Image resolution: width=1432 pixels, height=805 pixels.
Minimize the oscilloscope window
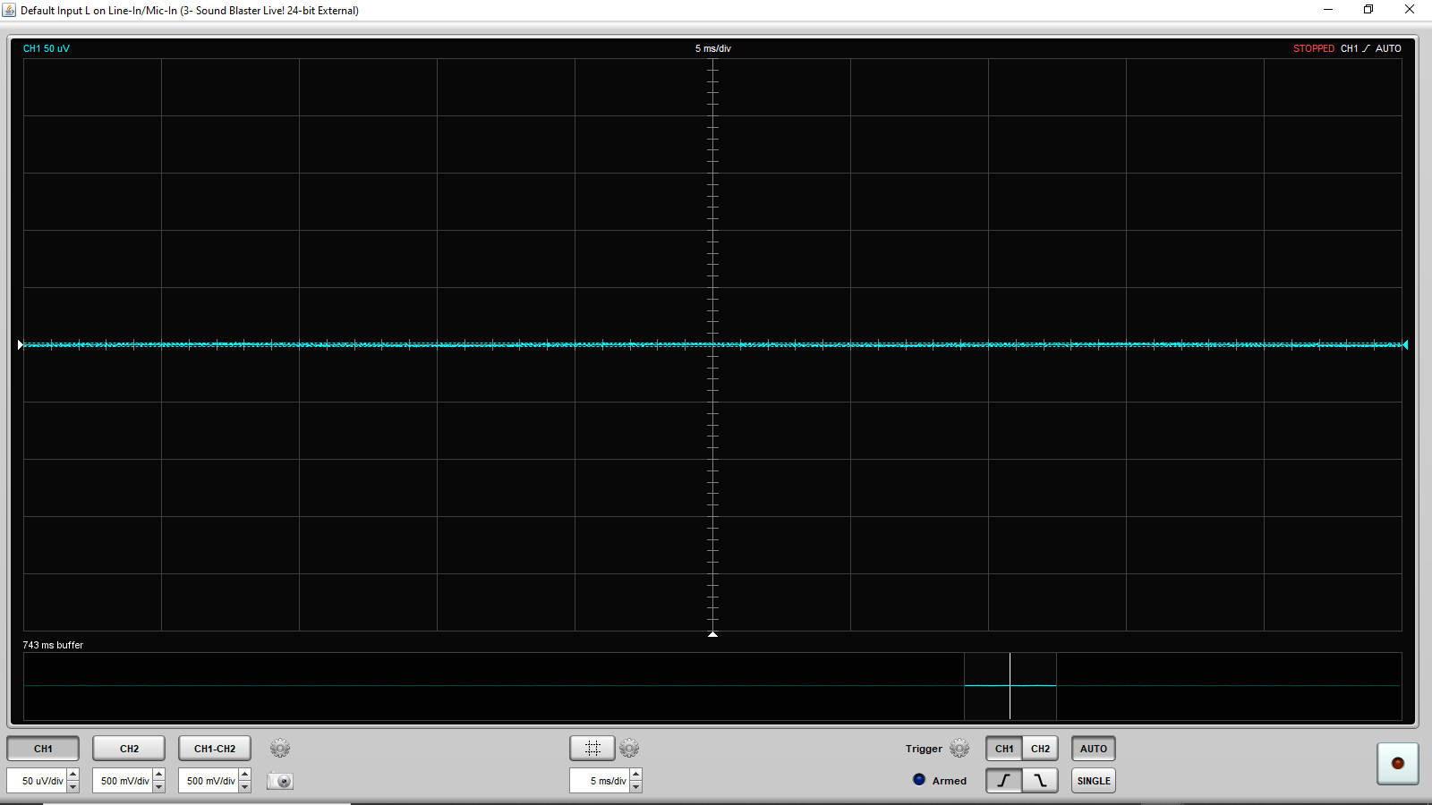pos(1328,10)
